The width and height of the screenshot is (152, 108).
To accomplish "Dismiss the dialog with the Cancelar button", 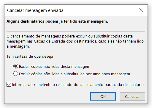I will [132, 96].
